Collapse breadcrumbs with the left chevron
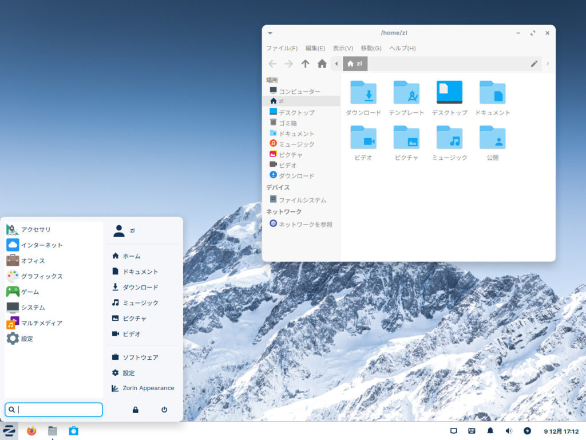The image size is (586, 440). pyautogui.click(x=336, y=64)
